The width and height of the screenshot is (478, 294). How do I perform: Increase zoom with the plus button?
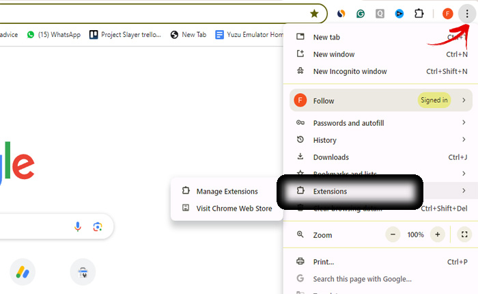click(438, 235)
